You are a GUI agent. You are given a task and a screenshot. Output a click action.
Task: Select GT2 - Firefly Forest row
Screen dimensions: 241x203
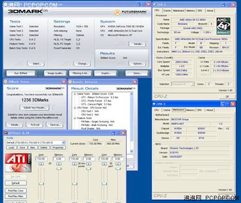click(96, 101)
